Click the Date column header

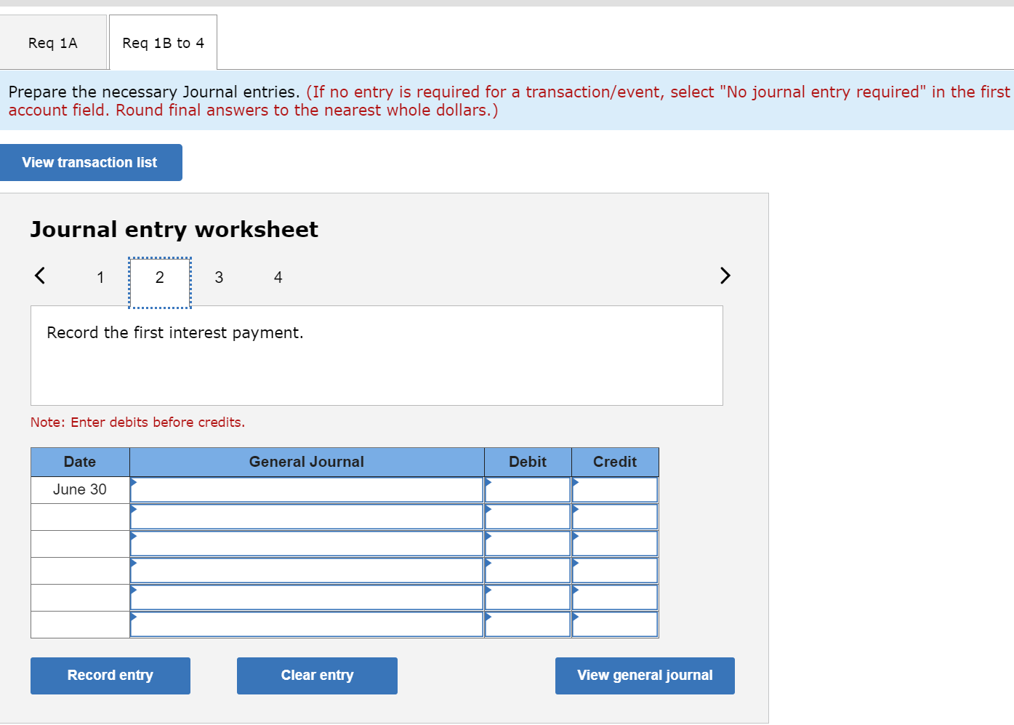coord(80,462)
